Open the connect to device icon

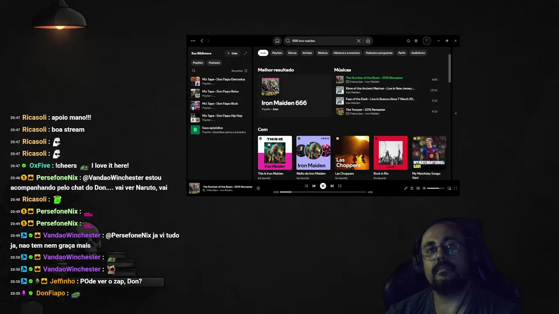point(418,188)
